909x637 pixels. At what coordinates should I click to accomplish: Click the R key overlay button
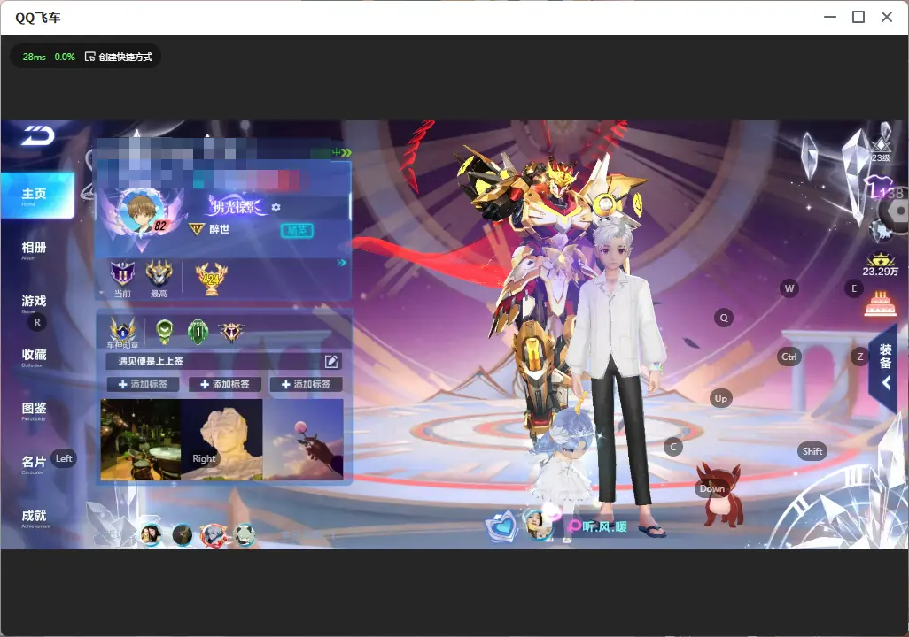point(37,323)
